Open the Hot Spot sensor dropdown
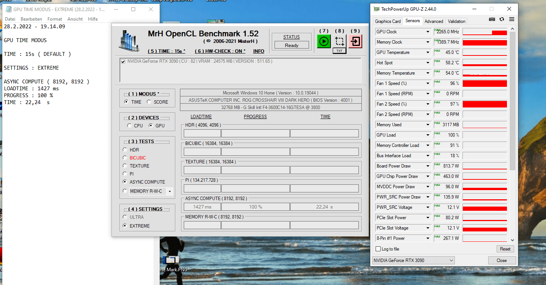 [x=428, y=63]
